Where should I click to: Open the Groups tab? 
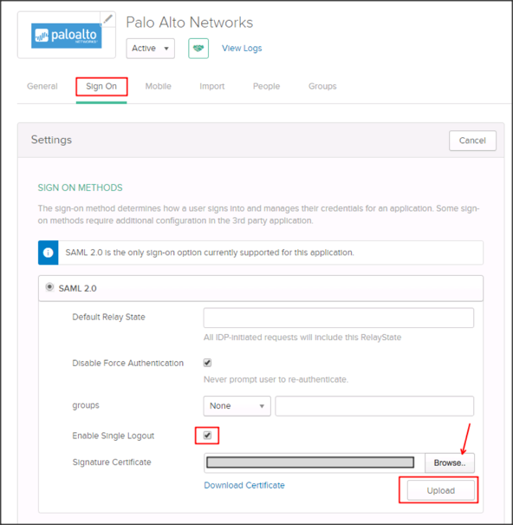coord(322,87)
